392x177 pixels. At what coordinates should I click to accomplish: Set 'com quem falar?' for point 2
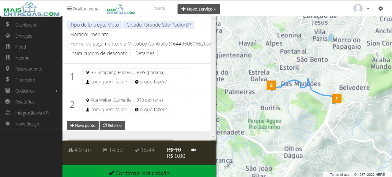click(x=107, y=109)
